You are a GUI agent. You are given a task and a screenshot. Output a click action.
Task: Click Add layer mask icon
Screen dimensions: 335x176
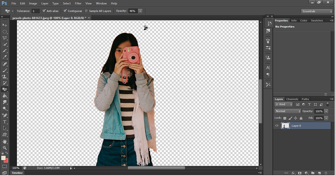click(x=300, y=173)
